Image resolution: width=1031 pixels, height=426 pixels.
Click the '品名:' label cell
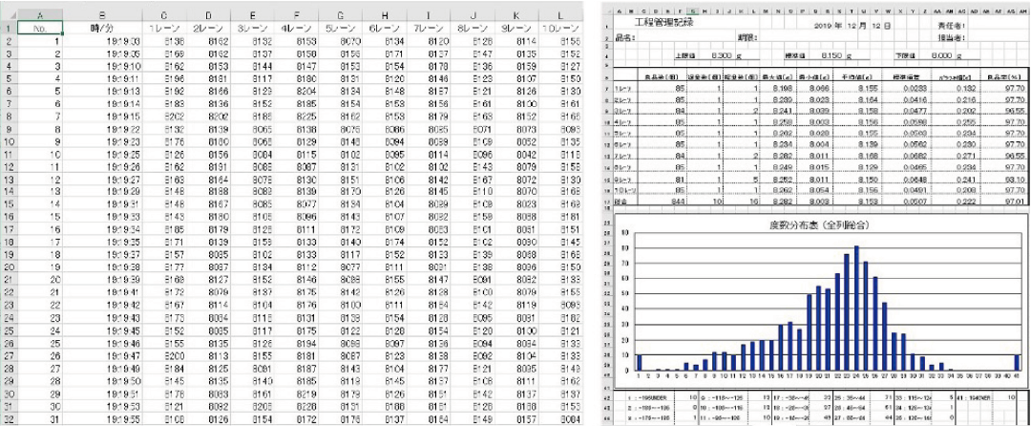[624, 38]
